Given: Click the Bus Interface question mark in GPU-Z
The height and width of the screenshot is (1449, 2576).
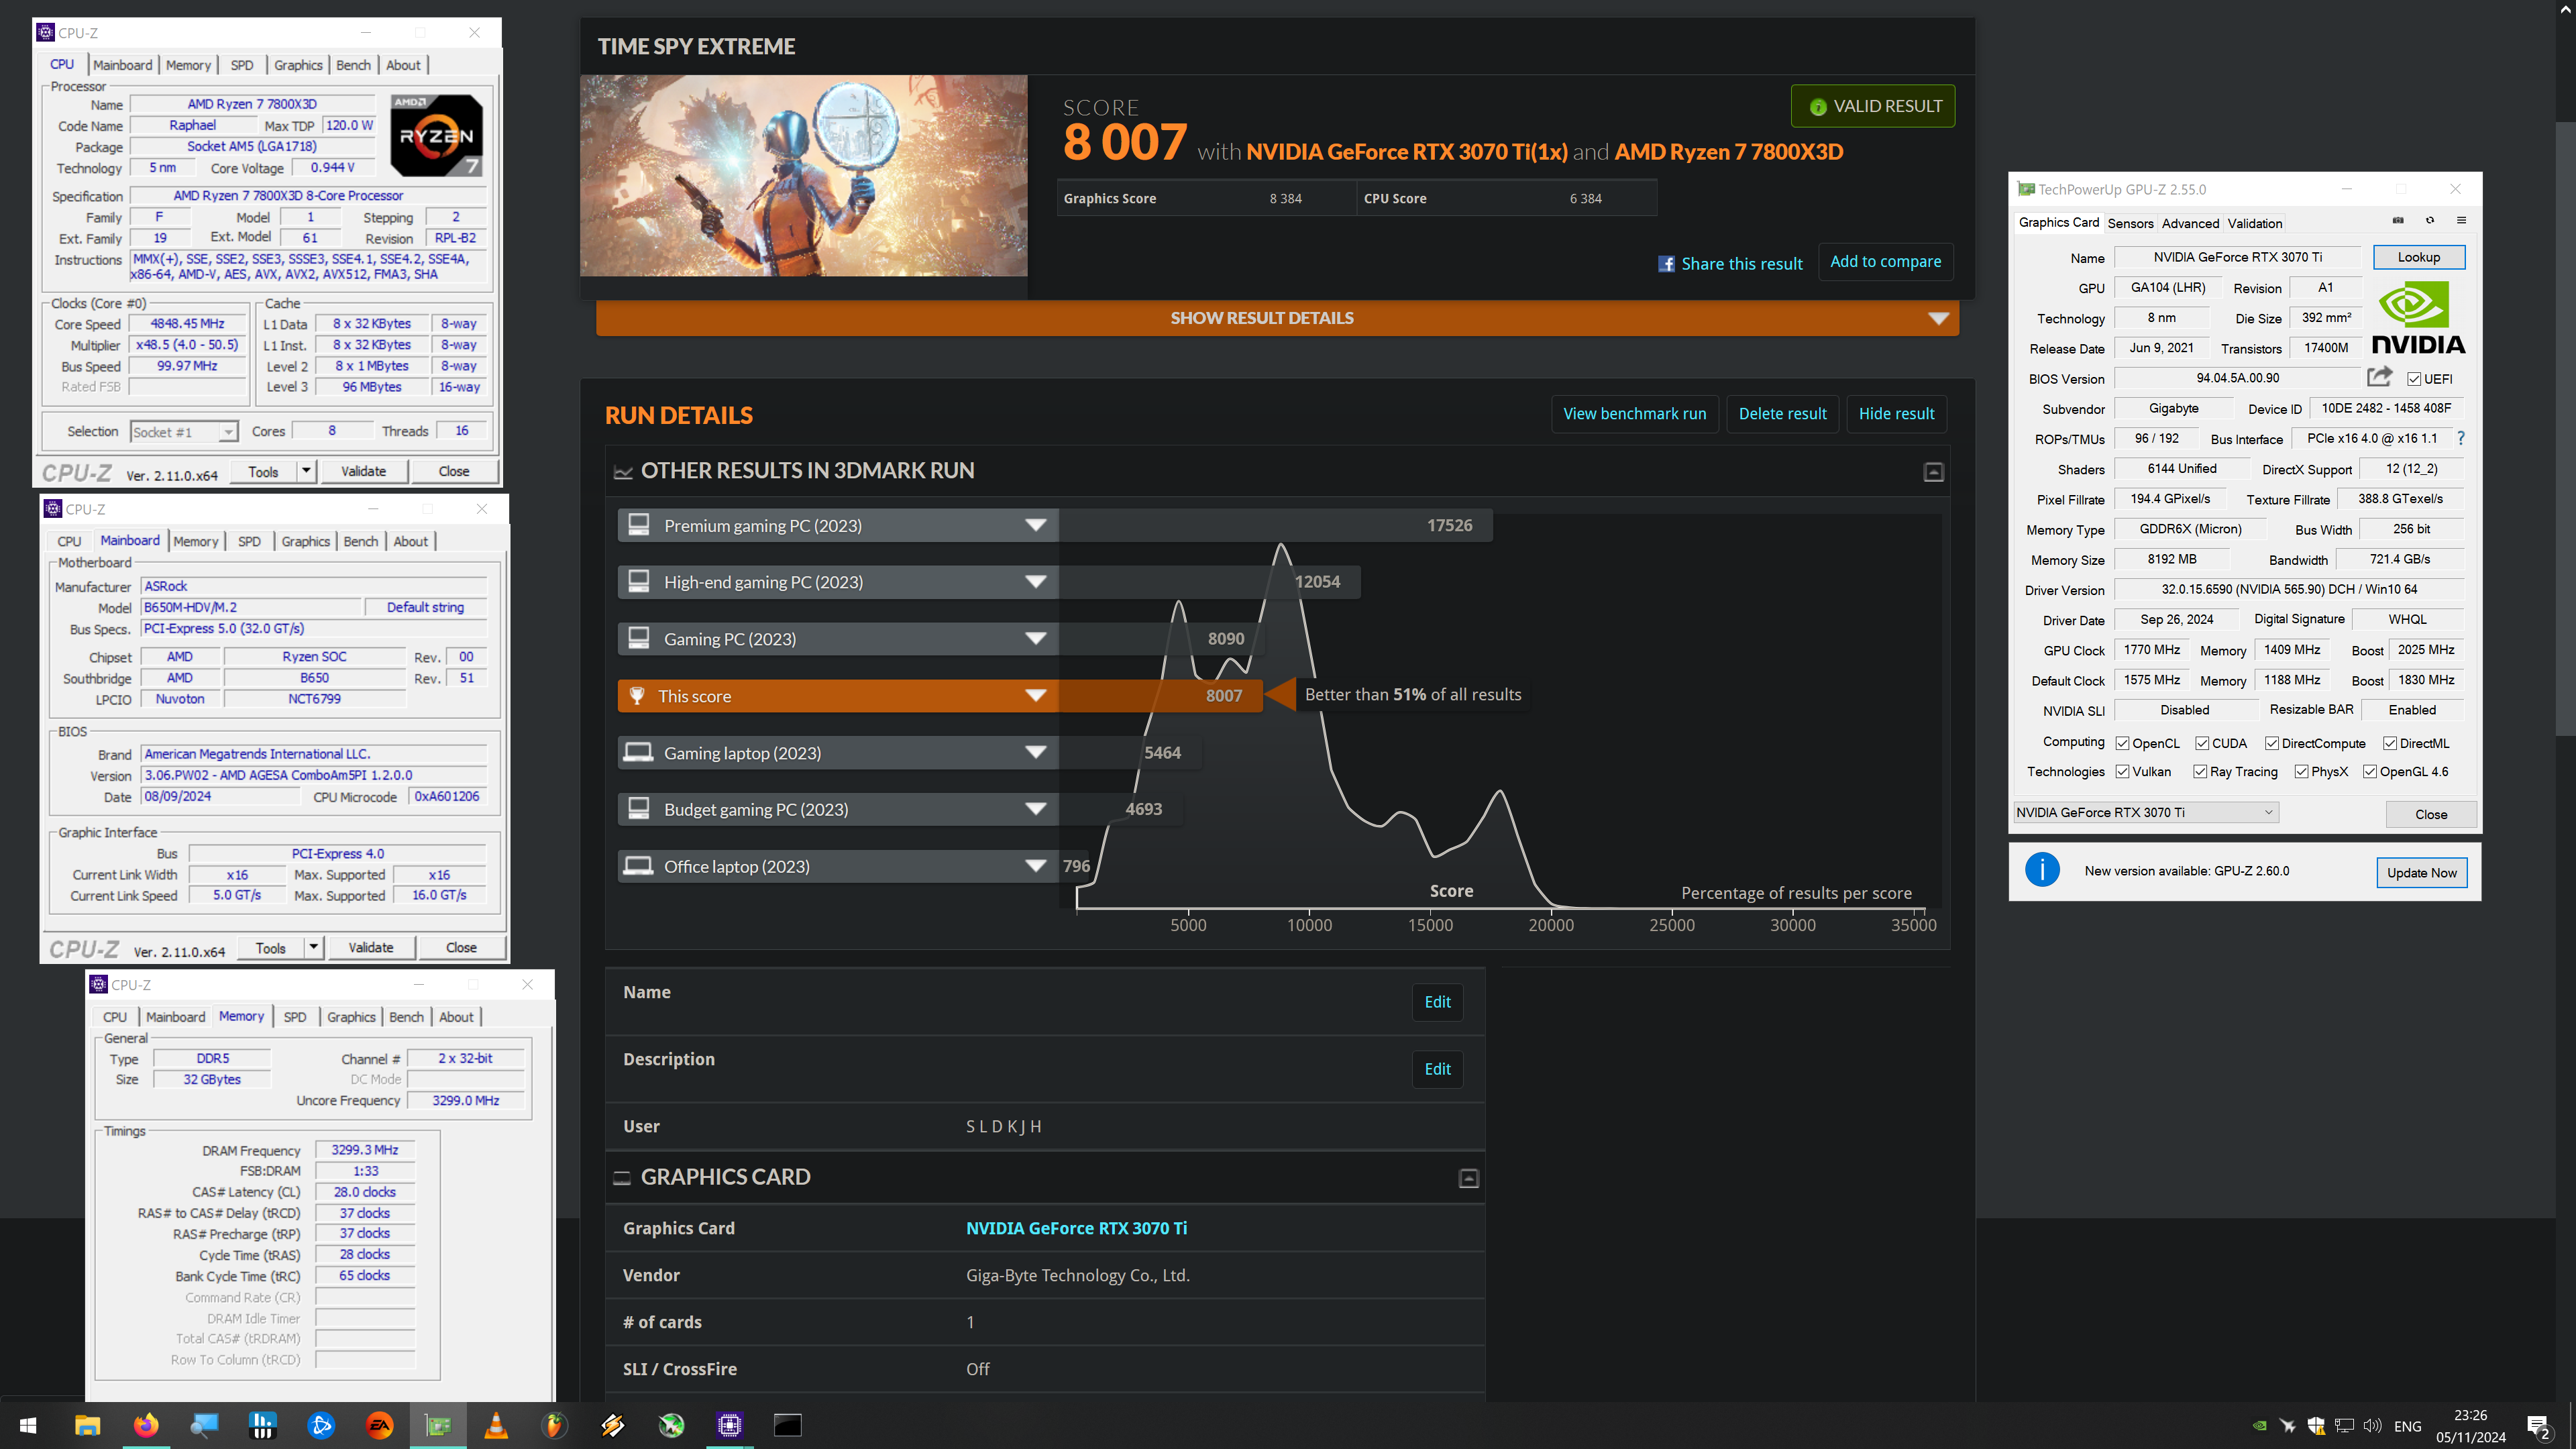Looking at the screenshot, I should click(2461, 438).
